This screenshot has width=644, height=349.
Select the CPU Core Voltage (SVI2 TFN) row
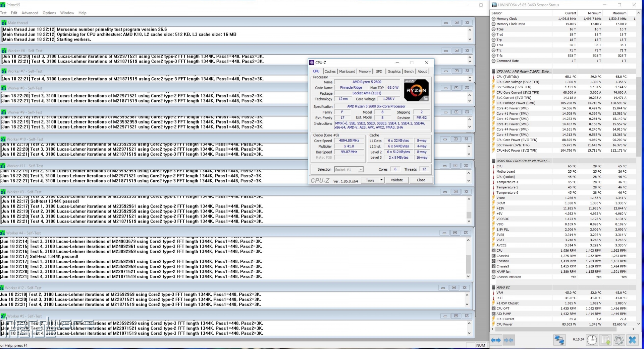tap(563, 82)
